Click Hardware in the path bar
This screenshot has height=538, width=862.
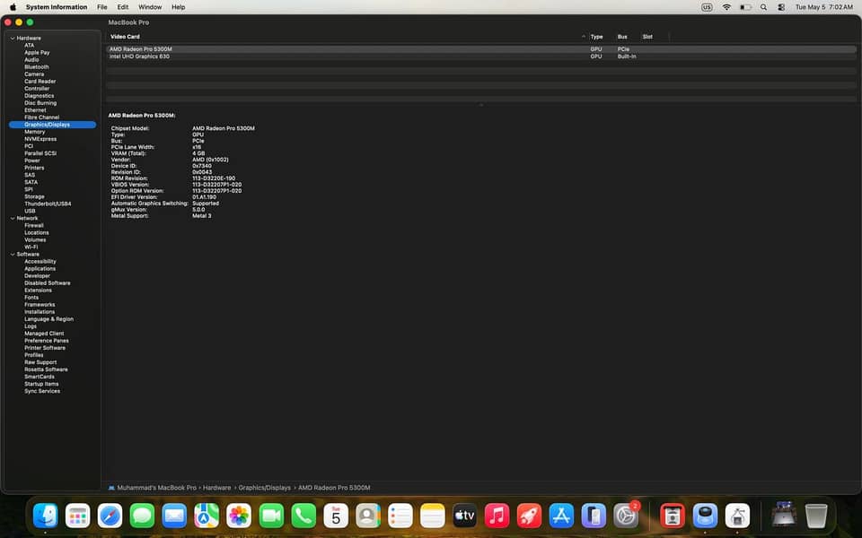[216, 488]
